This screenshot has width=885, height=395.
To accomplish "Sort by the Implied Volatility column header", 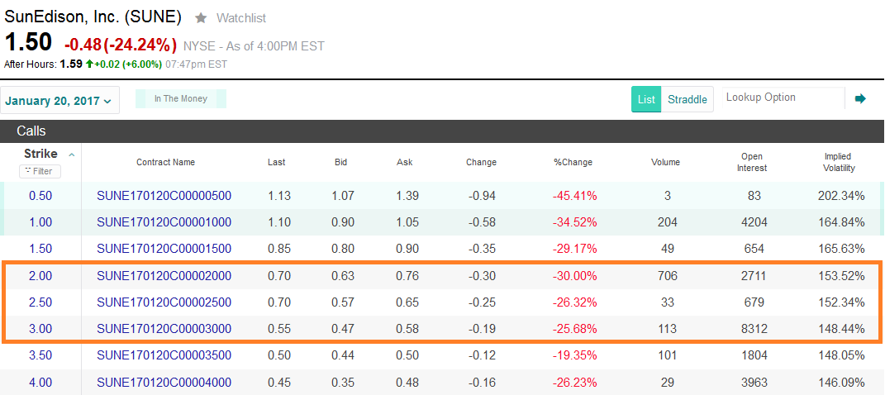I will (x=838, y=162).
